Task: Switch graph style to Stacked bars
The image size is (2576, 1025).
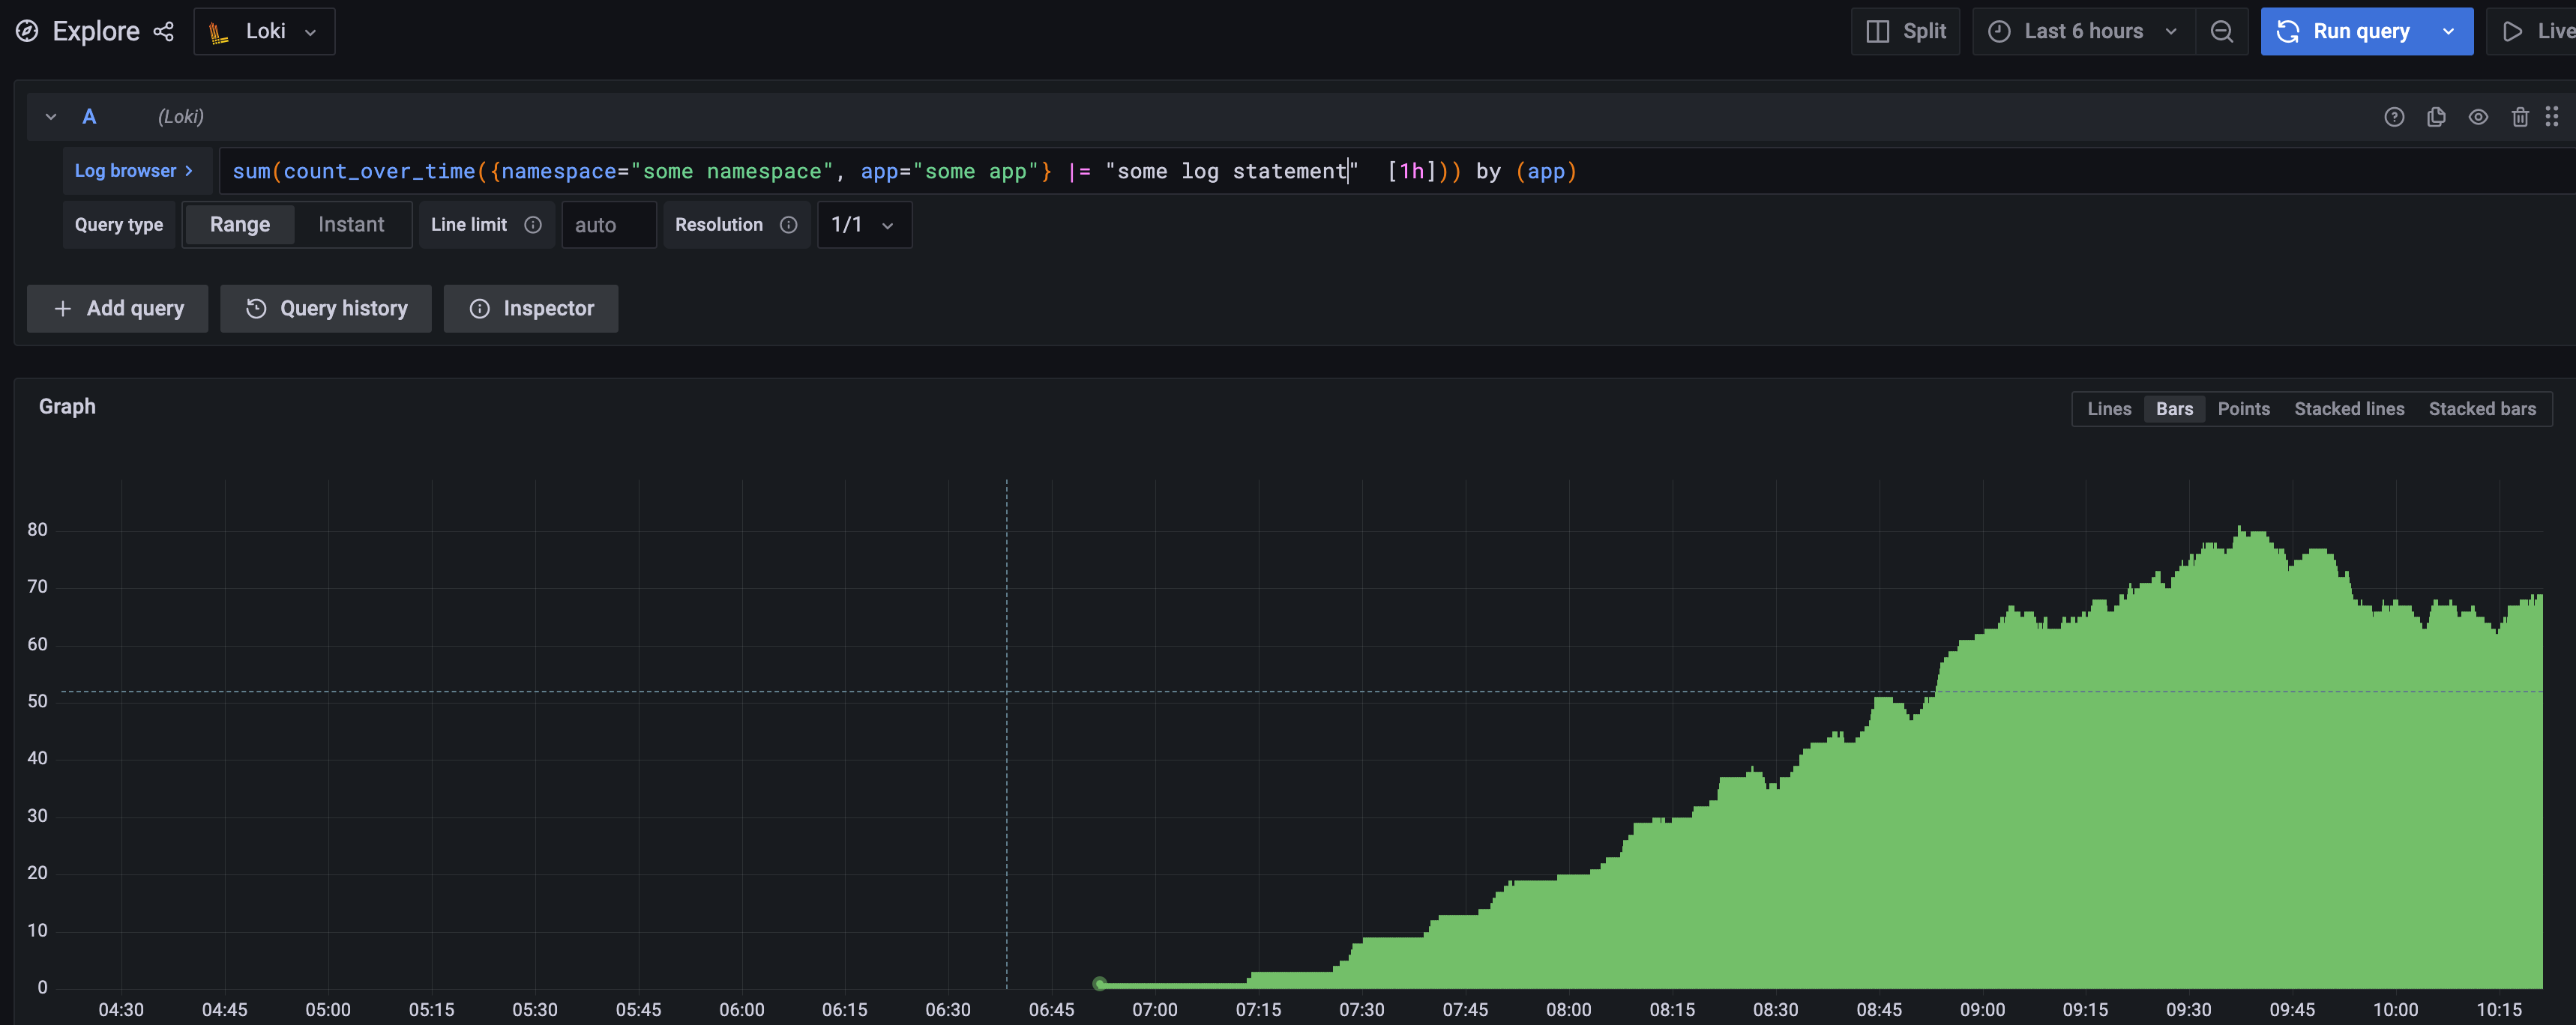Action: (2481, 408)
